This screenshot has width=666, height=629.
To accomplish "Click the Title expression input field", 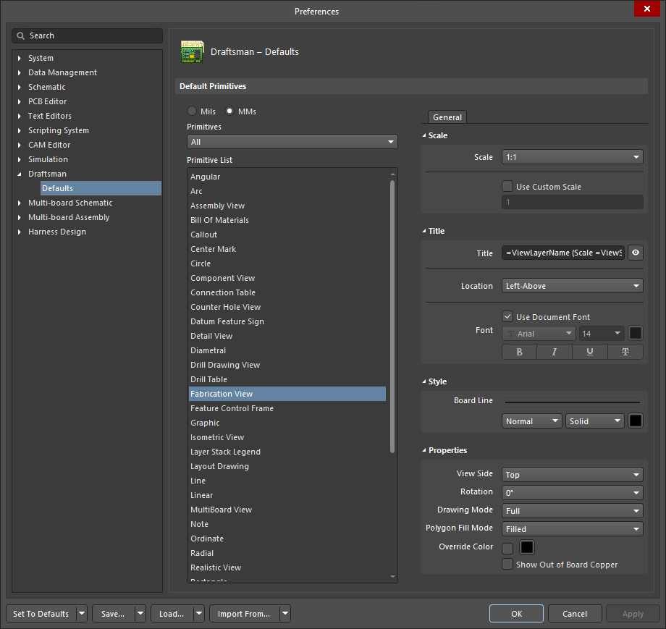I will tap(562, 253).
